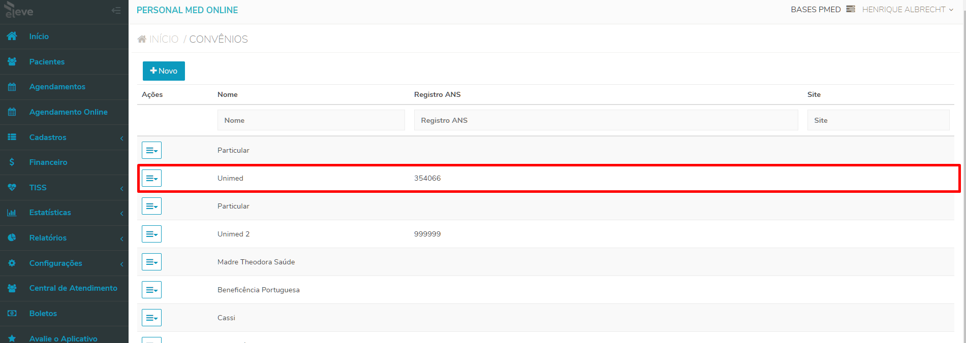This screenshot has height=343, width=966.
Task: Click the Boletos money icon
Action: pyautogui.click(x=12, y=313)
